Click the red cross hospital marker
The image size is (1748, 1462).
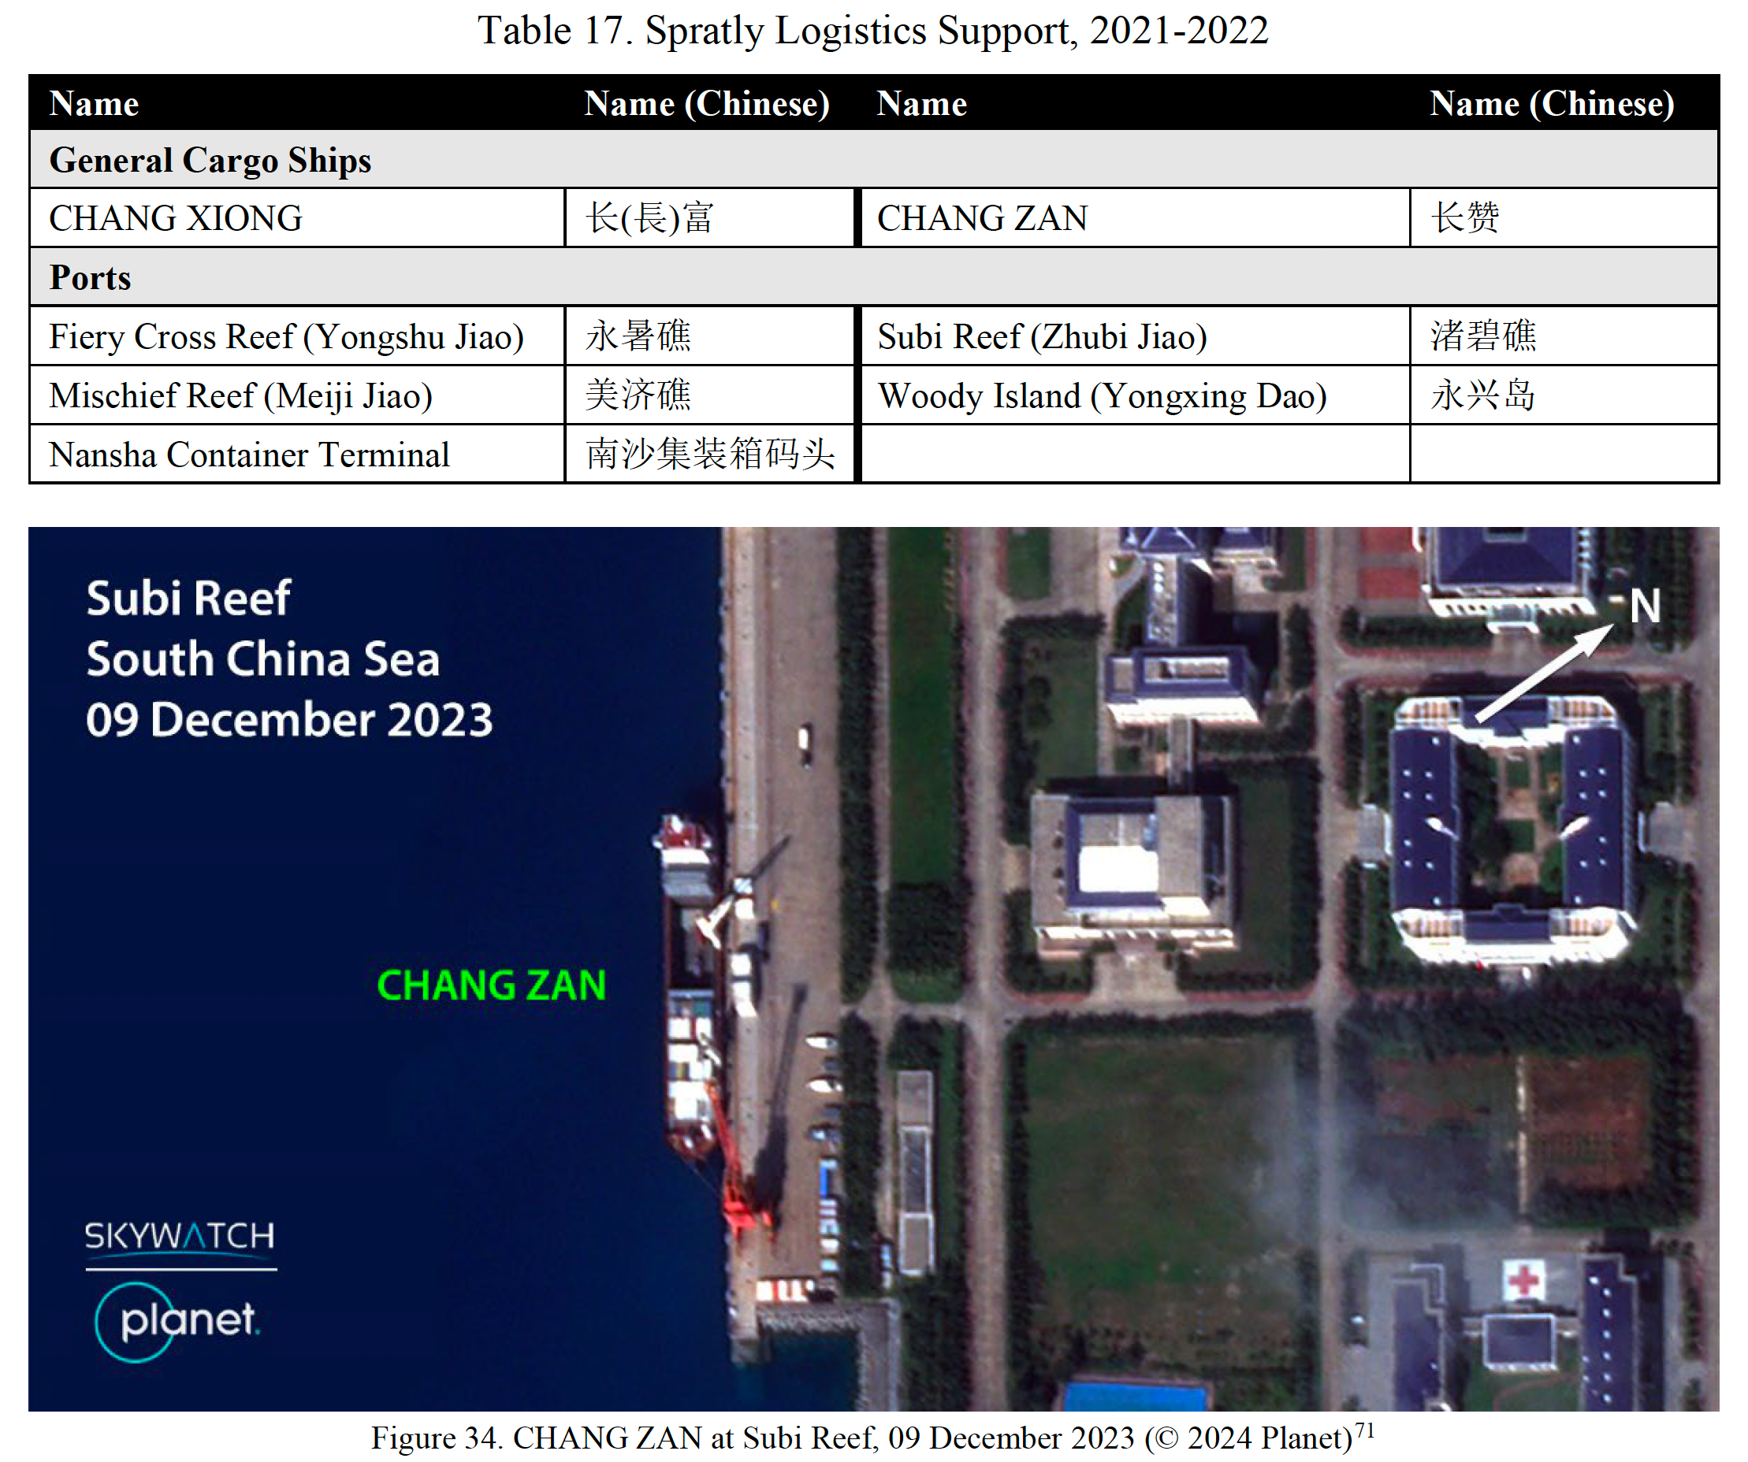pyautogui.click(x=1523, y=1279)
